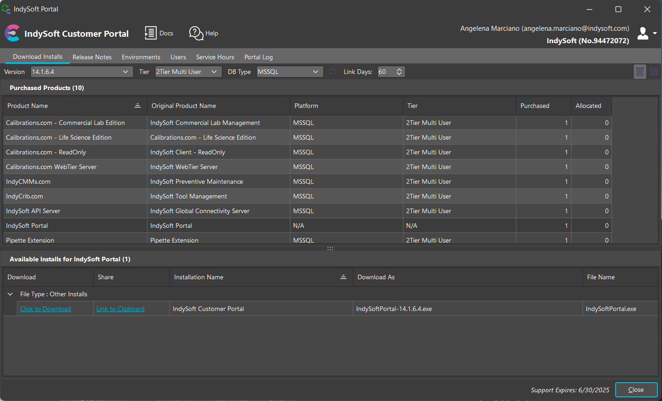This screenshot has height=401, width=662.
Task: Click the Click to Download link
Action: click(45, 309)
